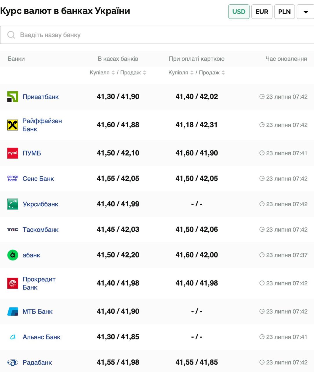Click the МТБ Банк blue logo
Screen dimensions: 314x372
click(12, 312)
